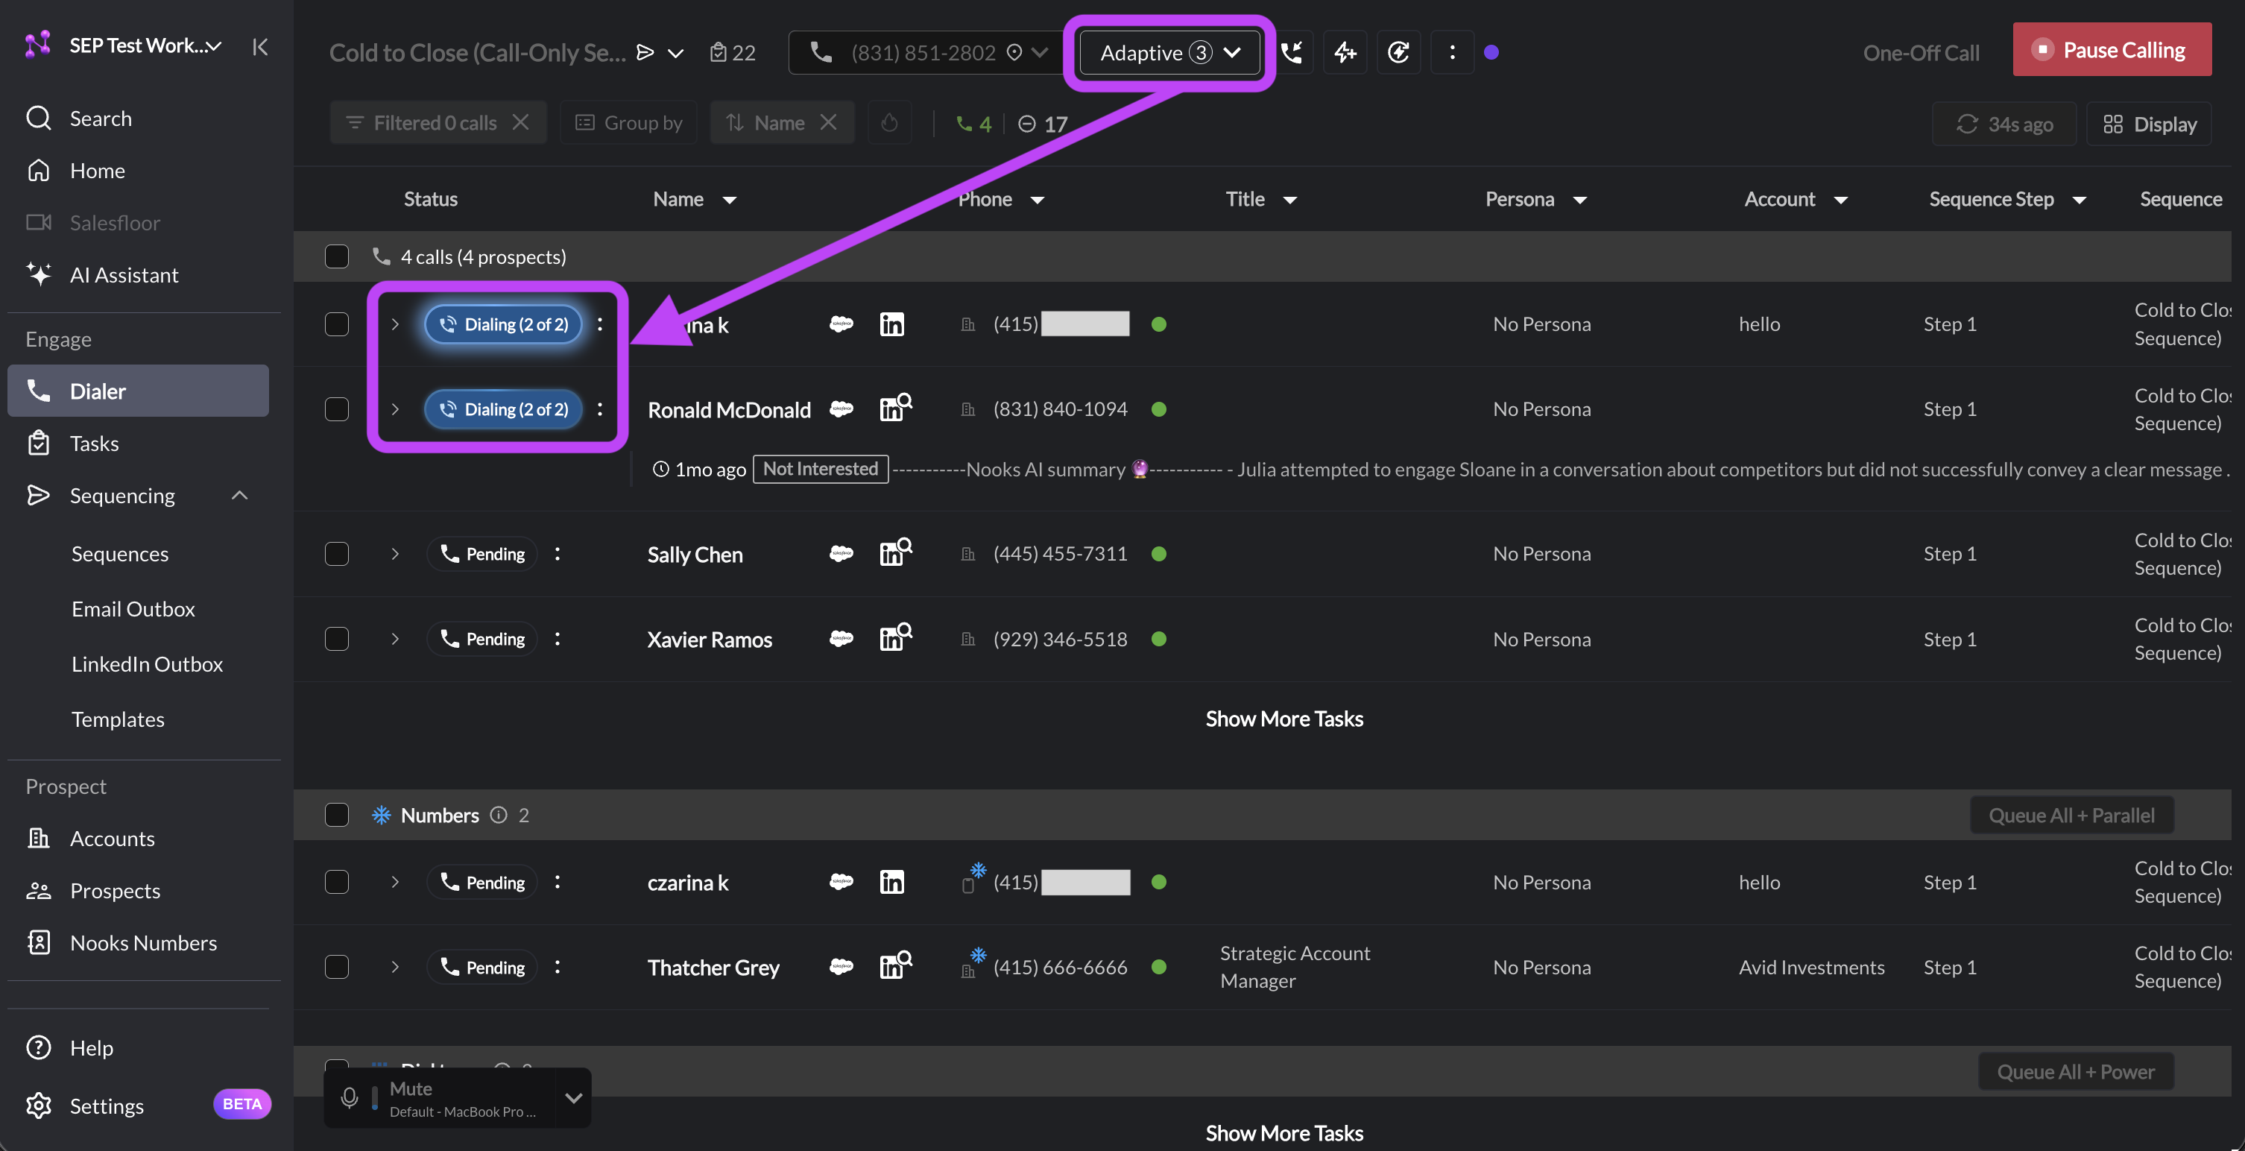The width and height of the screenshot is (2245, 1151).
Task: Open LinkedIn icon for Ronald McDonald
Action: coord(895,408)
